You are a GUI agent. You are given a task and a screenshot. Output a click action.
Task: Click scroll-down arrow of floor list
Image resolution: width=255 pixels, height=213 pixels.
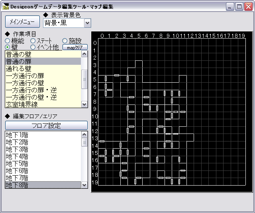pos(84,185)
